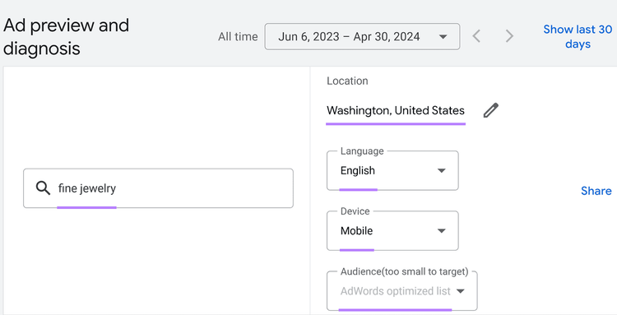Open the Audience AdWords optimized list dropdown
Screen dimensions: 617x315
[402, 291]
